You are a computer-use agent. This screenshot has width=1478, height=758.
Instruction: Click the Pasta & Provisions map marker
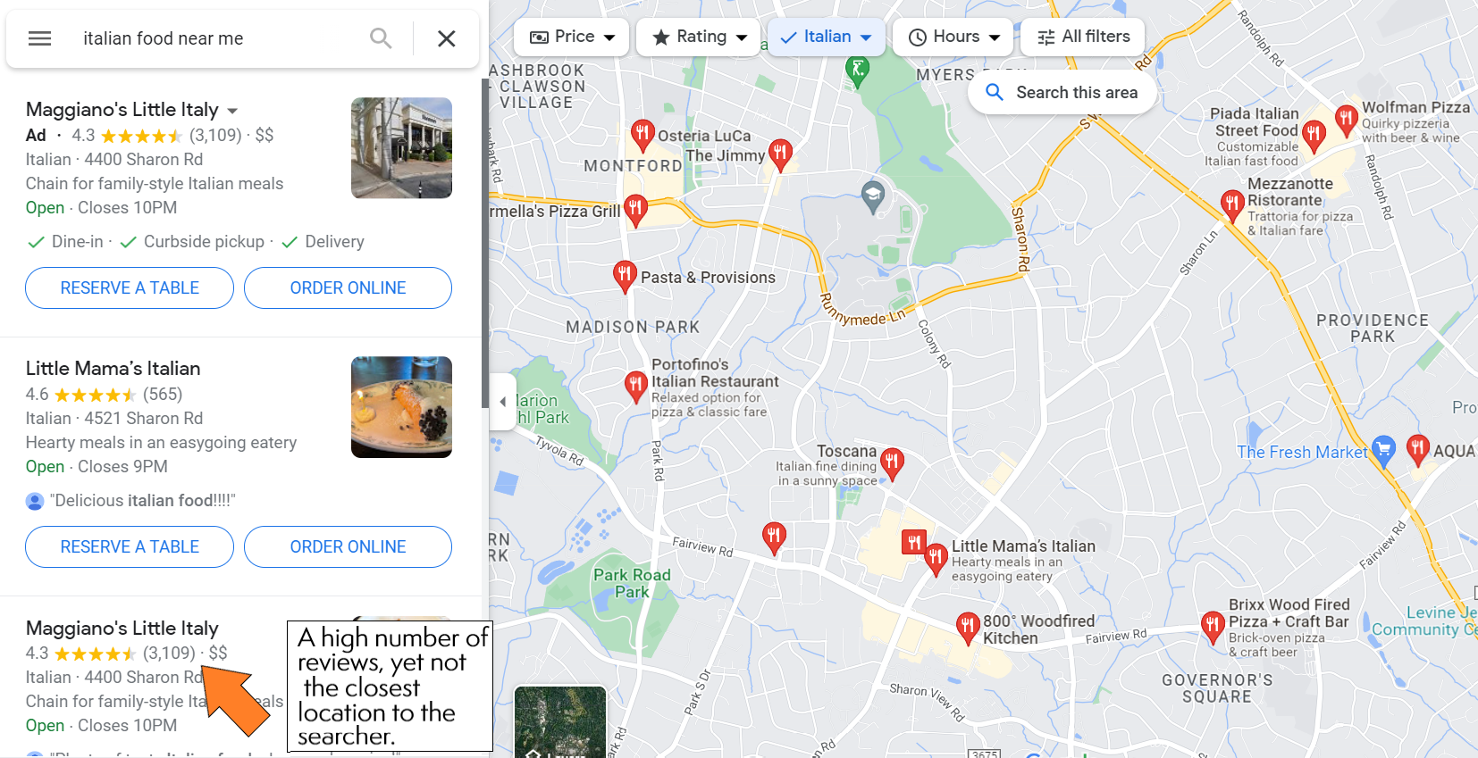pyautogui.click(x=624, y=277)
